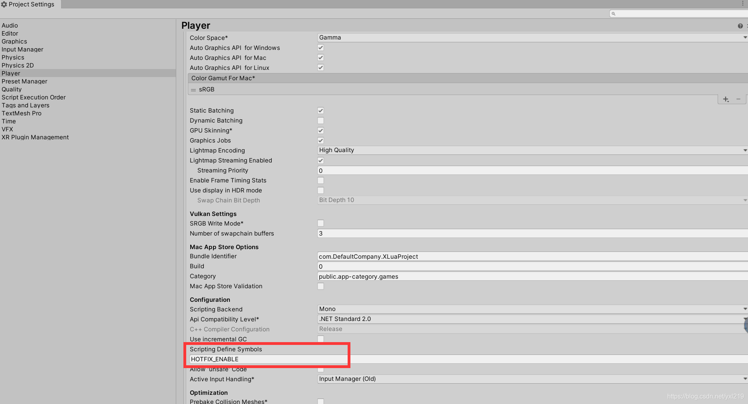748x404 pixels.
Task: Enable Mac App Store Validation checkbox
Action: point(320,286)
